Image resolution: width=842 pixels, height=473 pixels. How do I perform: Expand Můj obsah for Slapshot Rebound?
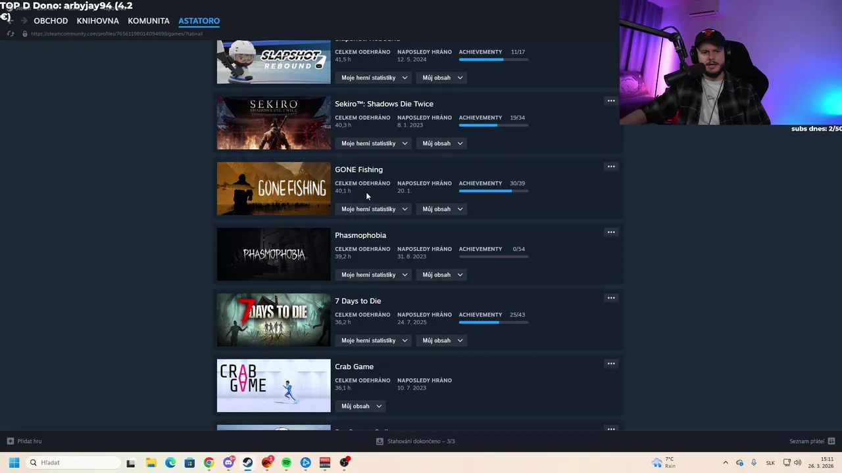pyautogui.click(x=443, y=78)
